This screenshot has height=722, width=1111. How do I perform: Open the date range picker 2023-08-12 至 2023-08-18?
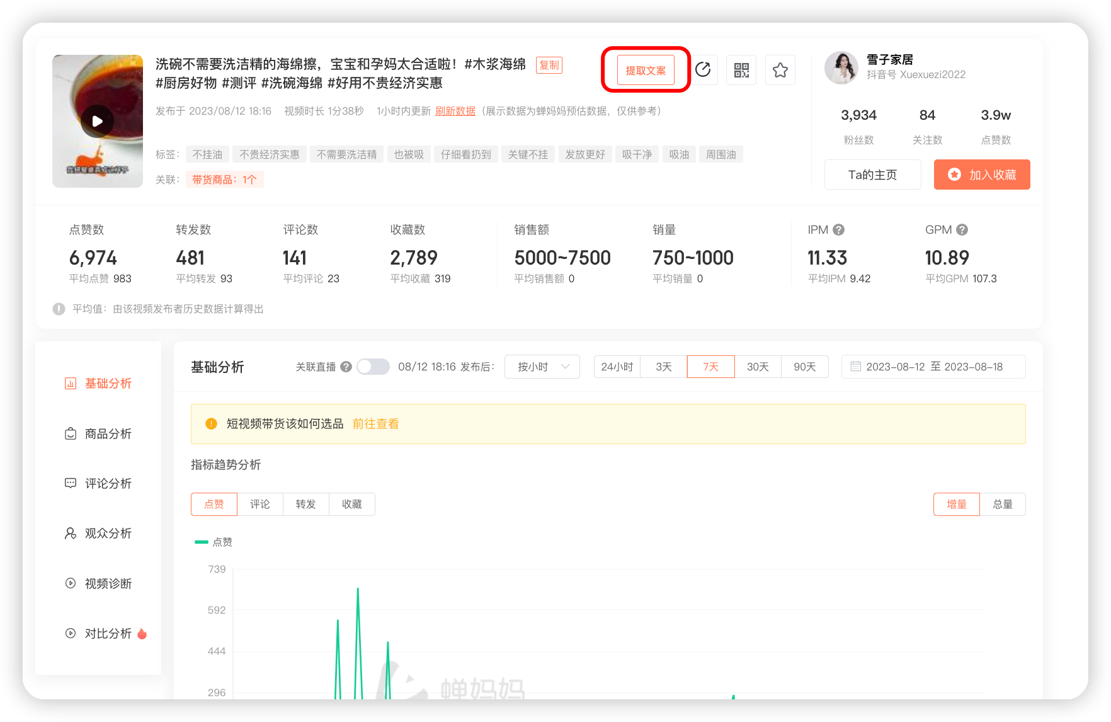933,367
